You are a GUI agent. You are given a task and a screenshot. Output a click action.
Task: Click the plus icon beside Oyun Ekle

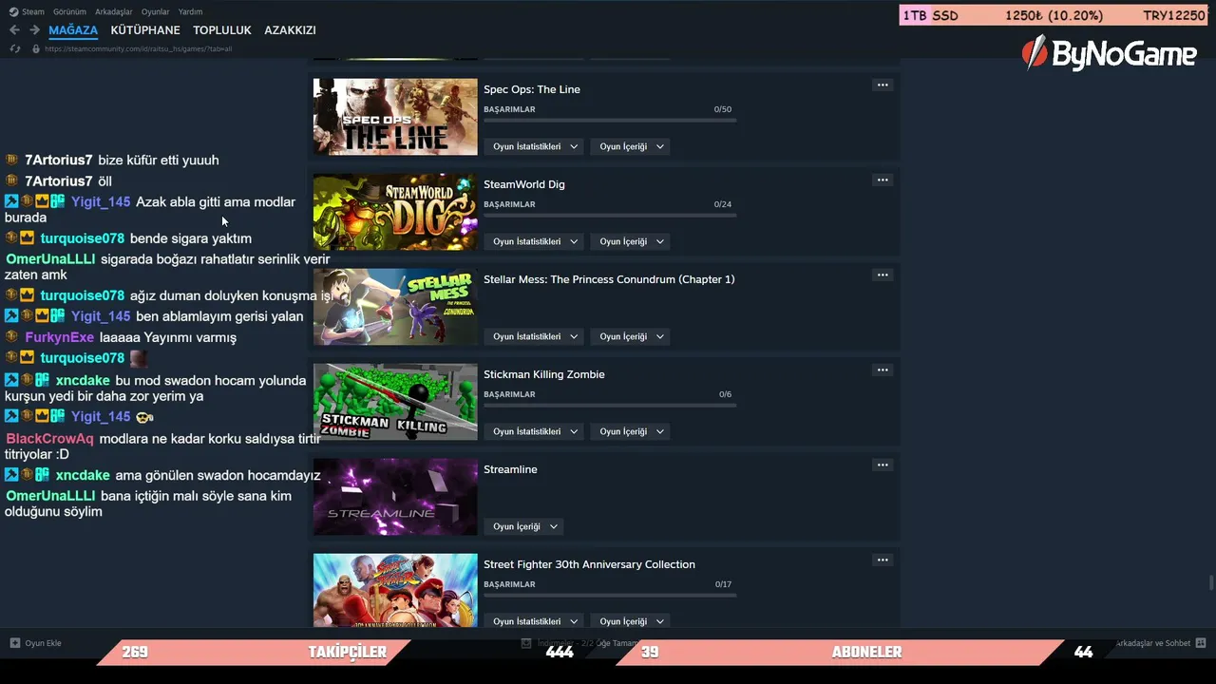[x=15, y=643]
